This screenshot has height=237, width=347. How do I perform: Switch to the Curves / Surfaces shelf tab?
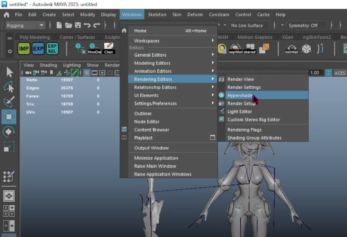[77, 37]
